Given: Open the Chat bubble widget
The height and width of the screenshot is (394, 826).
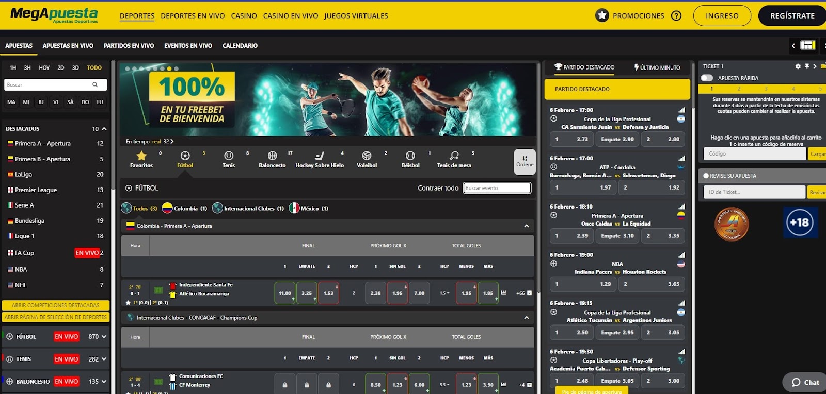Looking at the screenshot, I should pos(805,382).
